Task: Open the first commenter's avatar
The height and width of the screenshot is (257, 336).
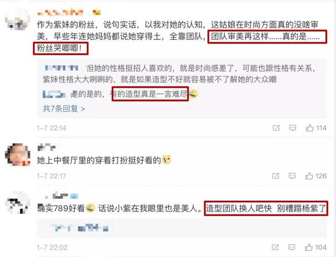Action: pyautogui.click(x=17, y=19)
